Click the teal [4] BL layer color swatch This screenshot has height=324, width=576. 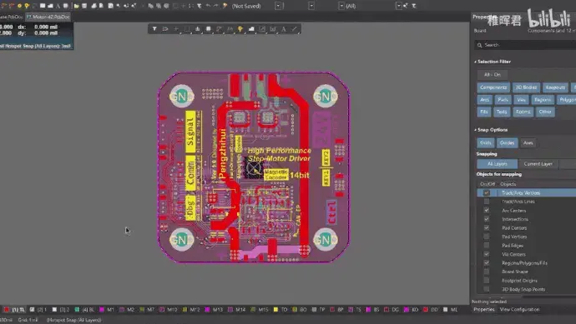point(77,310)
